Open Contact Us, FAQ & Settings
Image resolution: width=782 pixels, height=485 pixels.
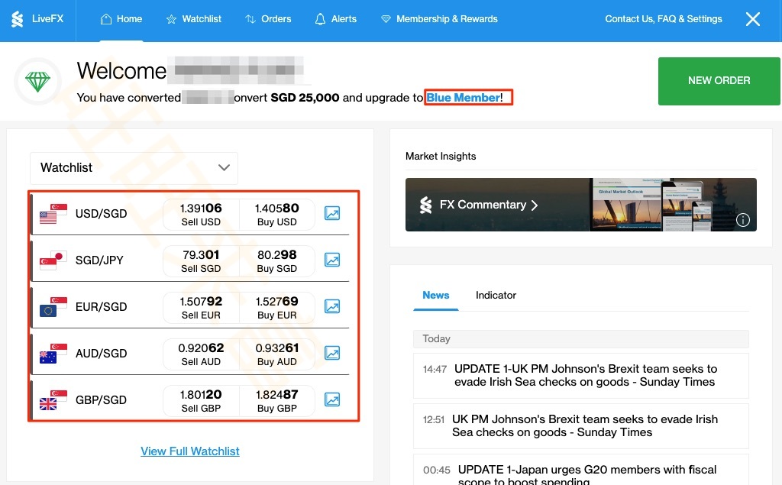[x=664, y=19]
